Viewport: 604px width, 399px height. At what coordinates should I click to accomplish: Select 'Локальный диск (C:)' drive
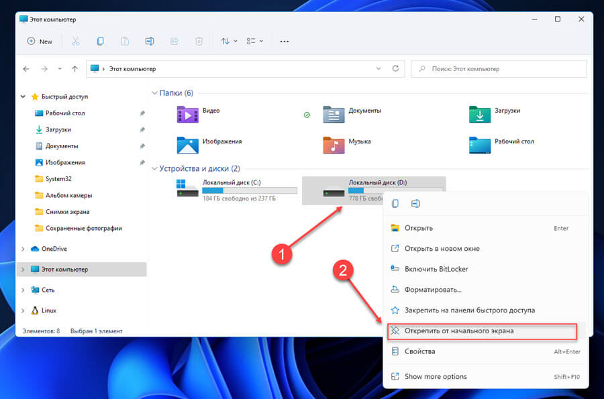point(236,190)
